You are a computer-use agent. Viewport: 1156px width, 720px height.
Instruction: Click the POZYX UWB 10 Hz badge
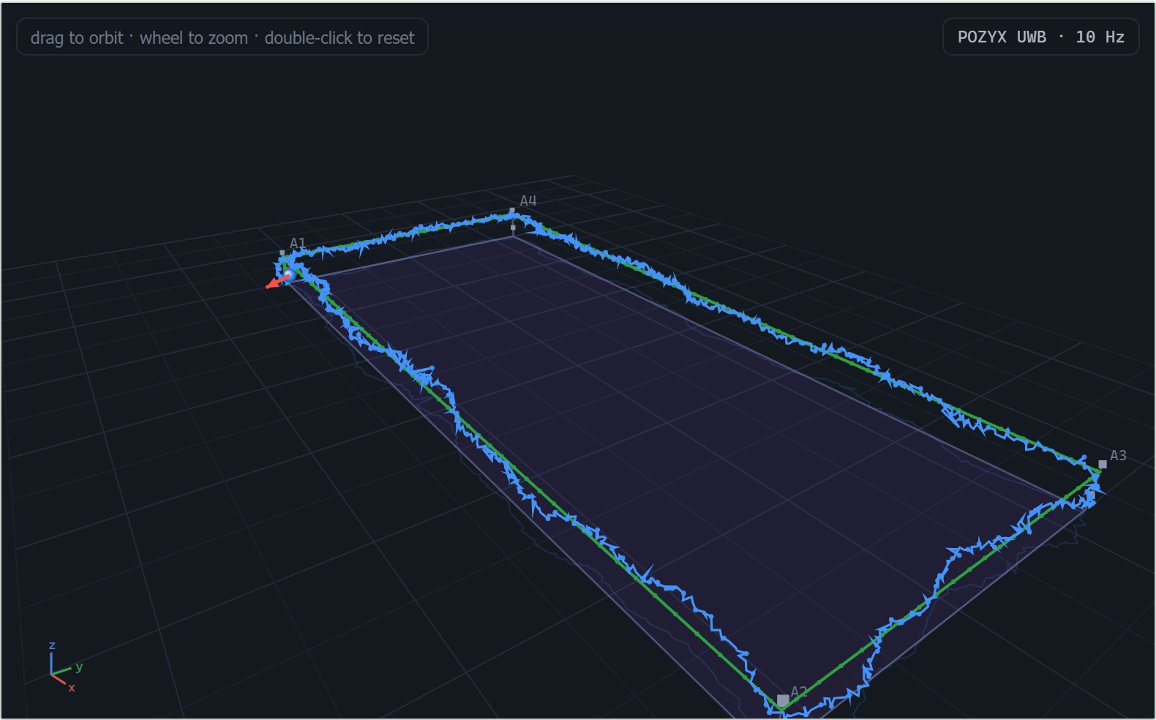[1040, 37]
